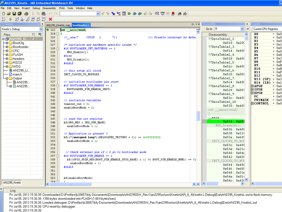The height and width of the screenshot is (212, 282).
Task: Click the Save file toolbar icon
Action: [x=14, y=14]
